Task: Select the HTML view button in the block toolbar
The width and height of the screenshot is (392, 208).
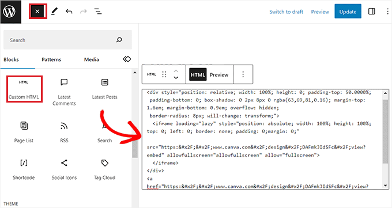Action: (198, 74)
